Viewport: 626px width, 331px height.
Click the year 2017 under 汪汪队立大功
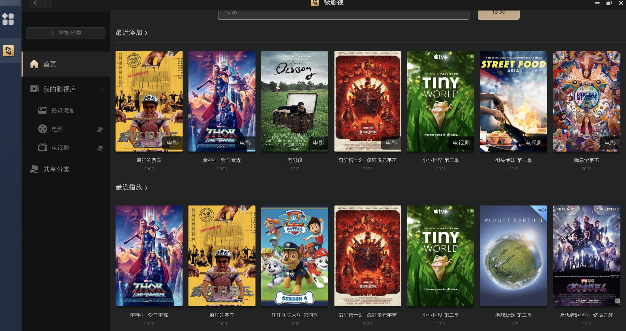click(x=295, y=324)
